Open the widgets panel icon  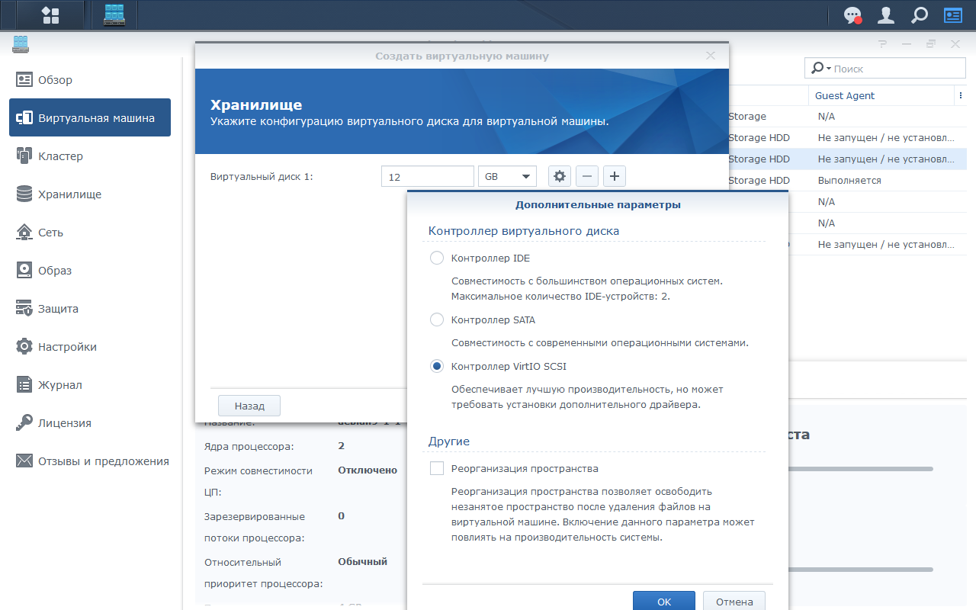pyautogui.click(x=953, y=14)
